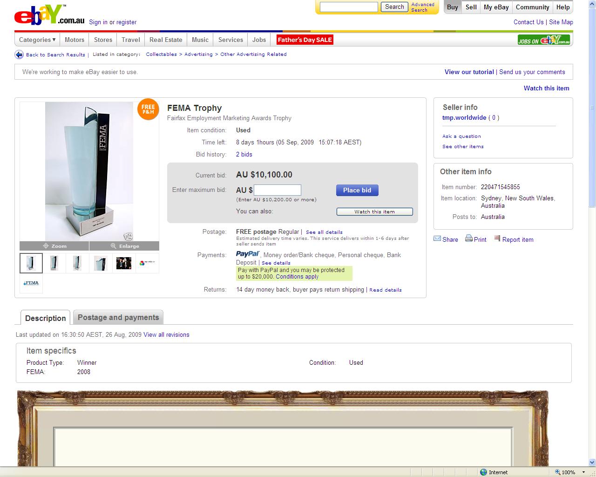
Task: Select the second trophy thumbnail
Action: (x=54, y=263)
